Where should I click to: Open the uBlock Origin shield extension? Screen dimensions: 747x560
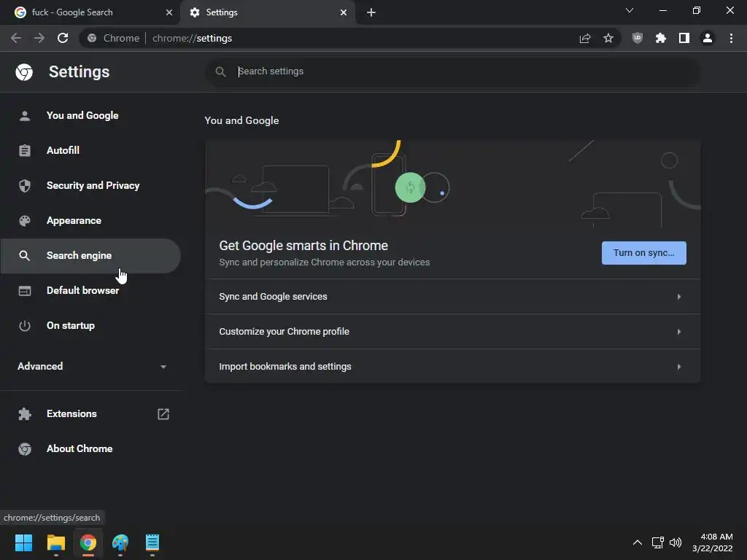(x=637, y=38)
